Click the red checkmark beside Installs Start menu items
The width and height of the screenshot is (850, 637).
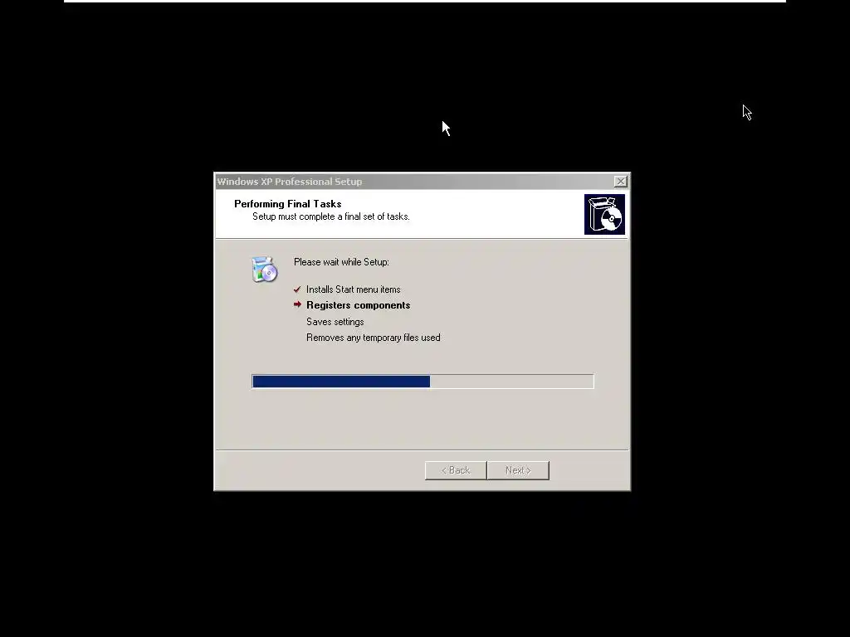[297, 289]
